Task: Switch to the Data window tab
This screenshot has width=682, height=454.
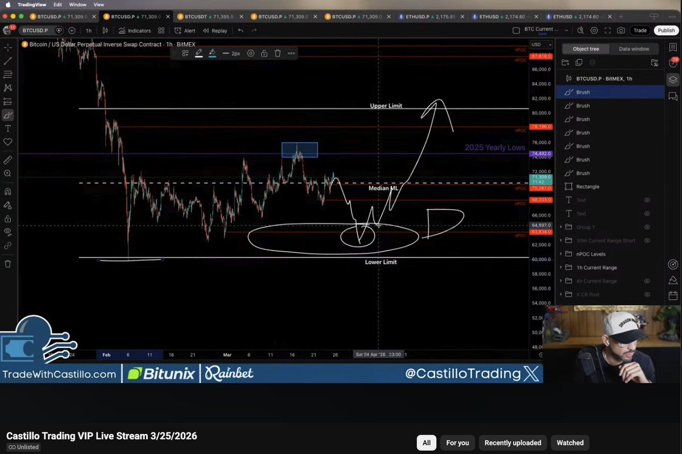Action: pyautogui.click(x=634, y=49)
